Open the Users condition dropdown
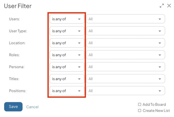 (67, 19)
